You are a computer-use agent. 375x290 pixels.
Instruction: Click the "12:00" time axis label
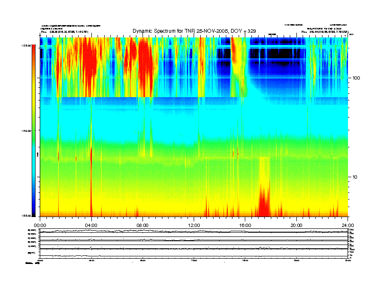coord(194,226)
